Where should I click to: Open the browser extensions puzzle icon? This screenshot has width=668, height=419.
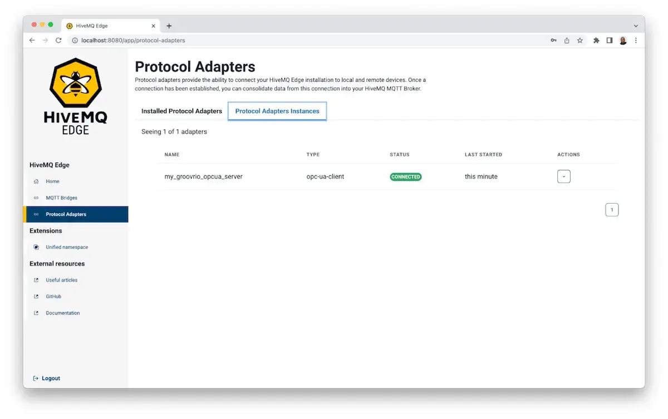596,40
